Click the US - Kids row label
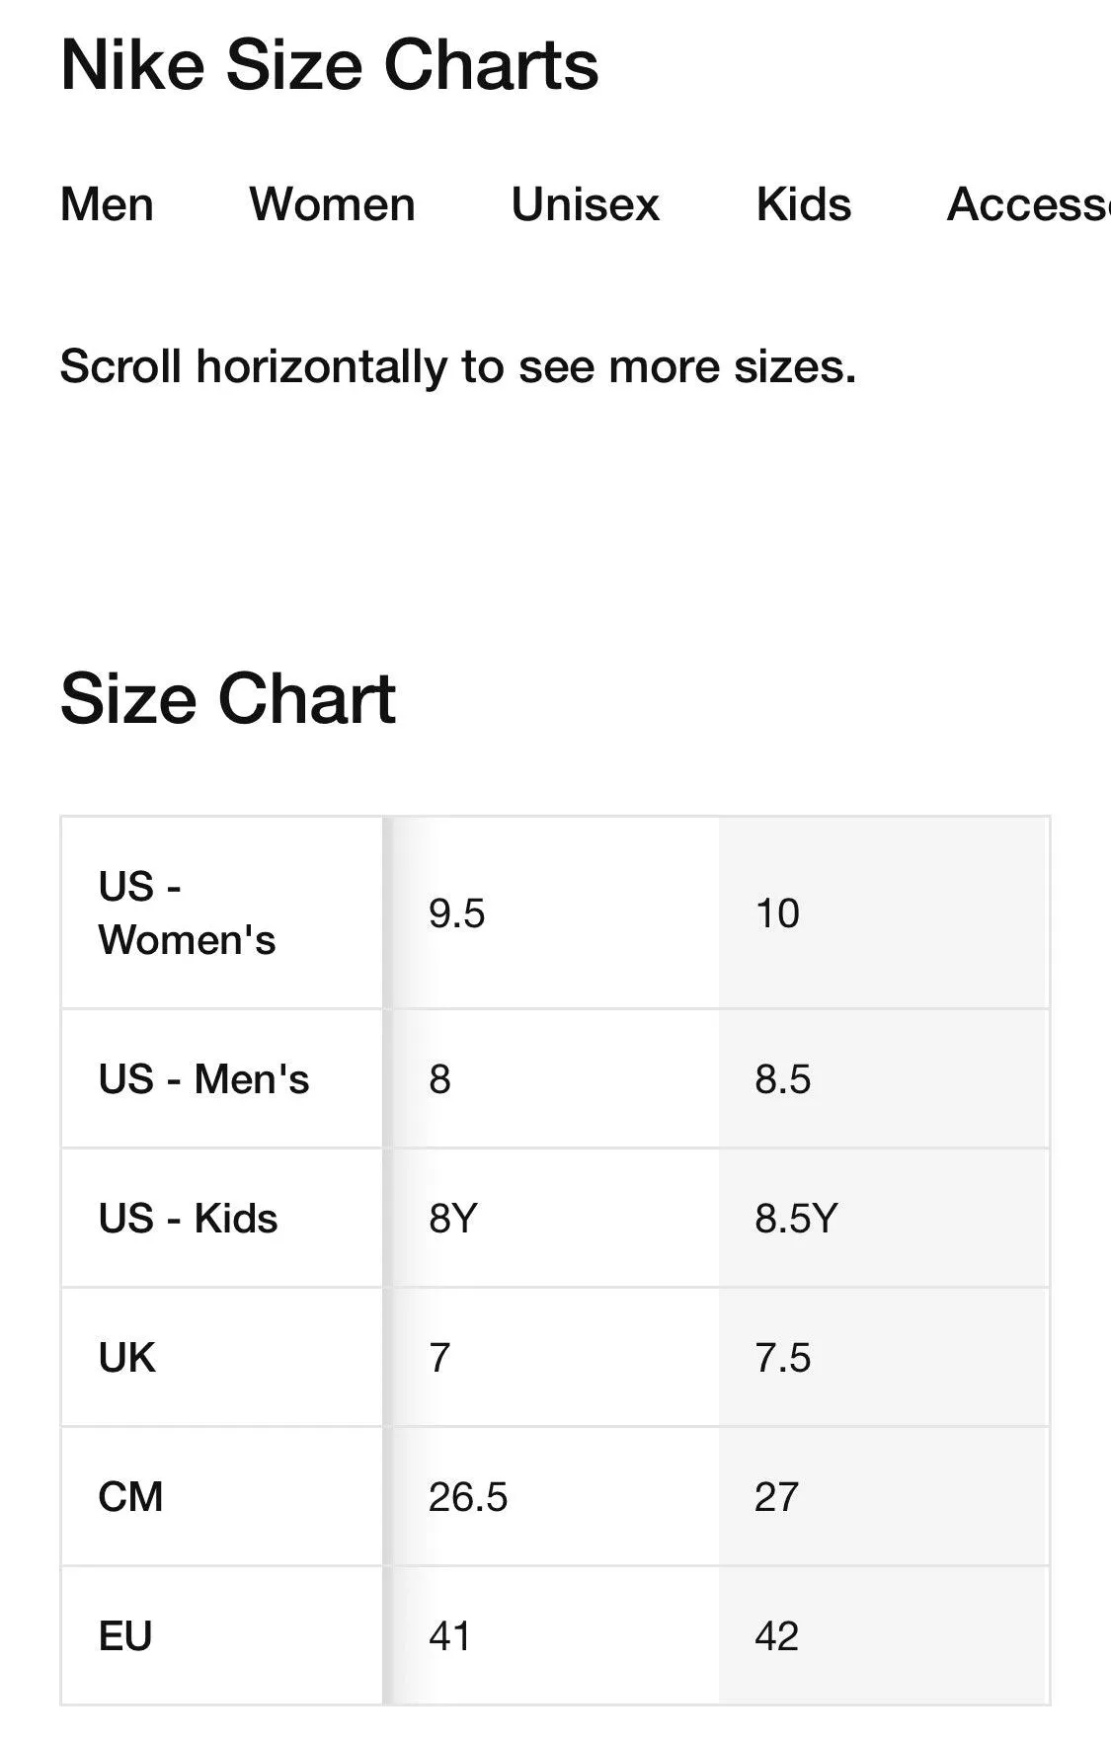1111x1744 pixels. 188,1218
